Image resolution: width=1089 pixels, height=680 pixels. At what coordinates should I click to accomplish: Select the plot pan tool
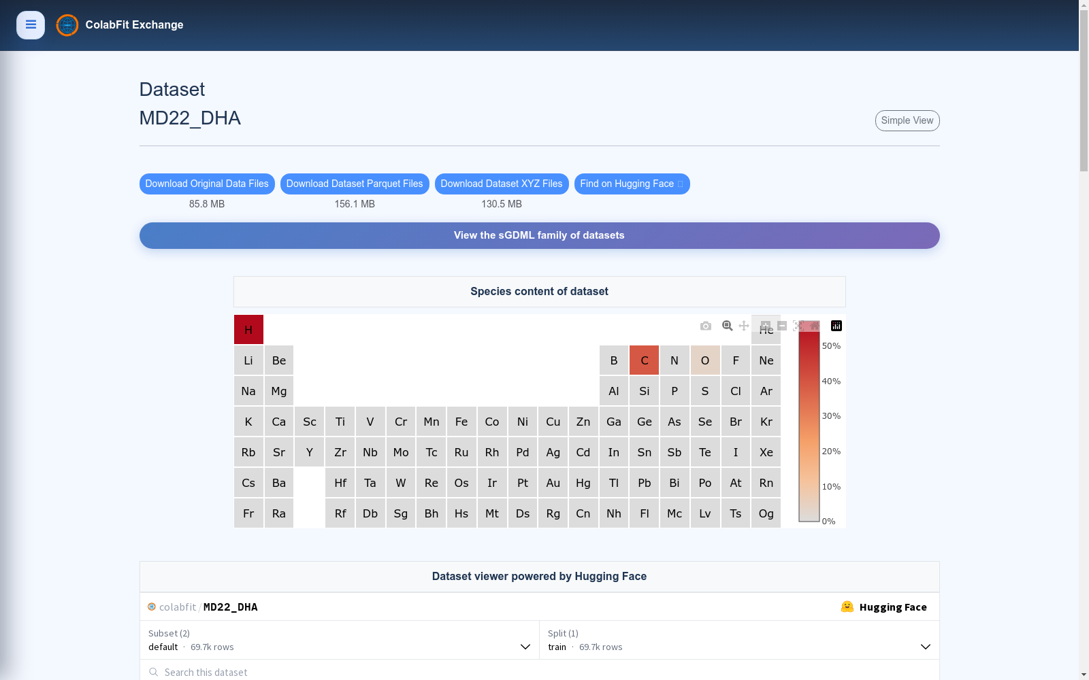point(744,326)
